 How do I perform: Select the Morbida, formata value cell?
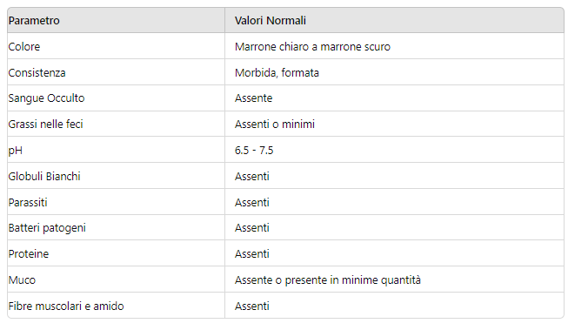[x=394, y=72]
